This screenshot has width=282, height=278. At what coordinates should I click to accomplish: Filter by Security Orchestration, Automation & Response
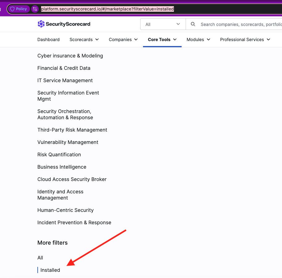point(65,114)
